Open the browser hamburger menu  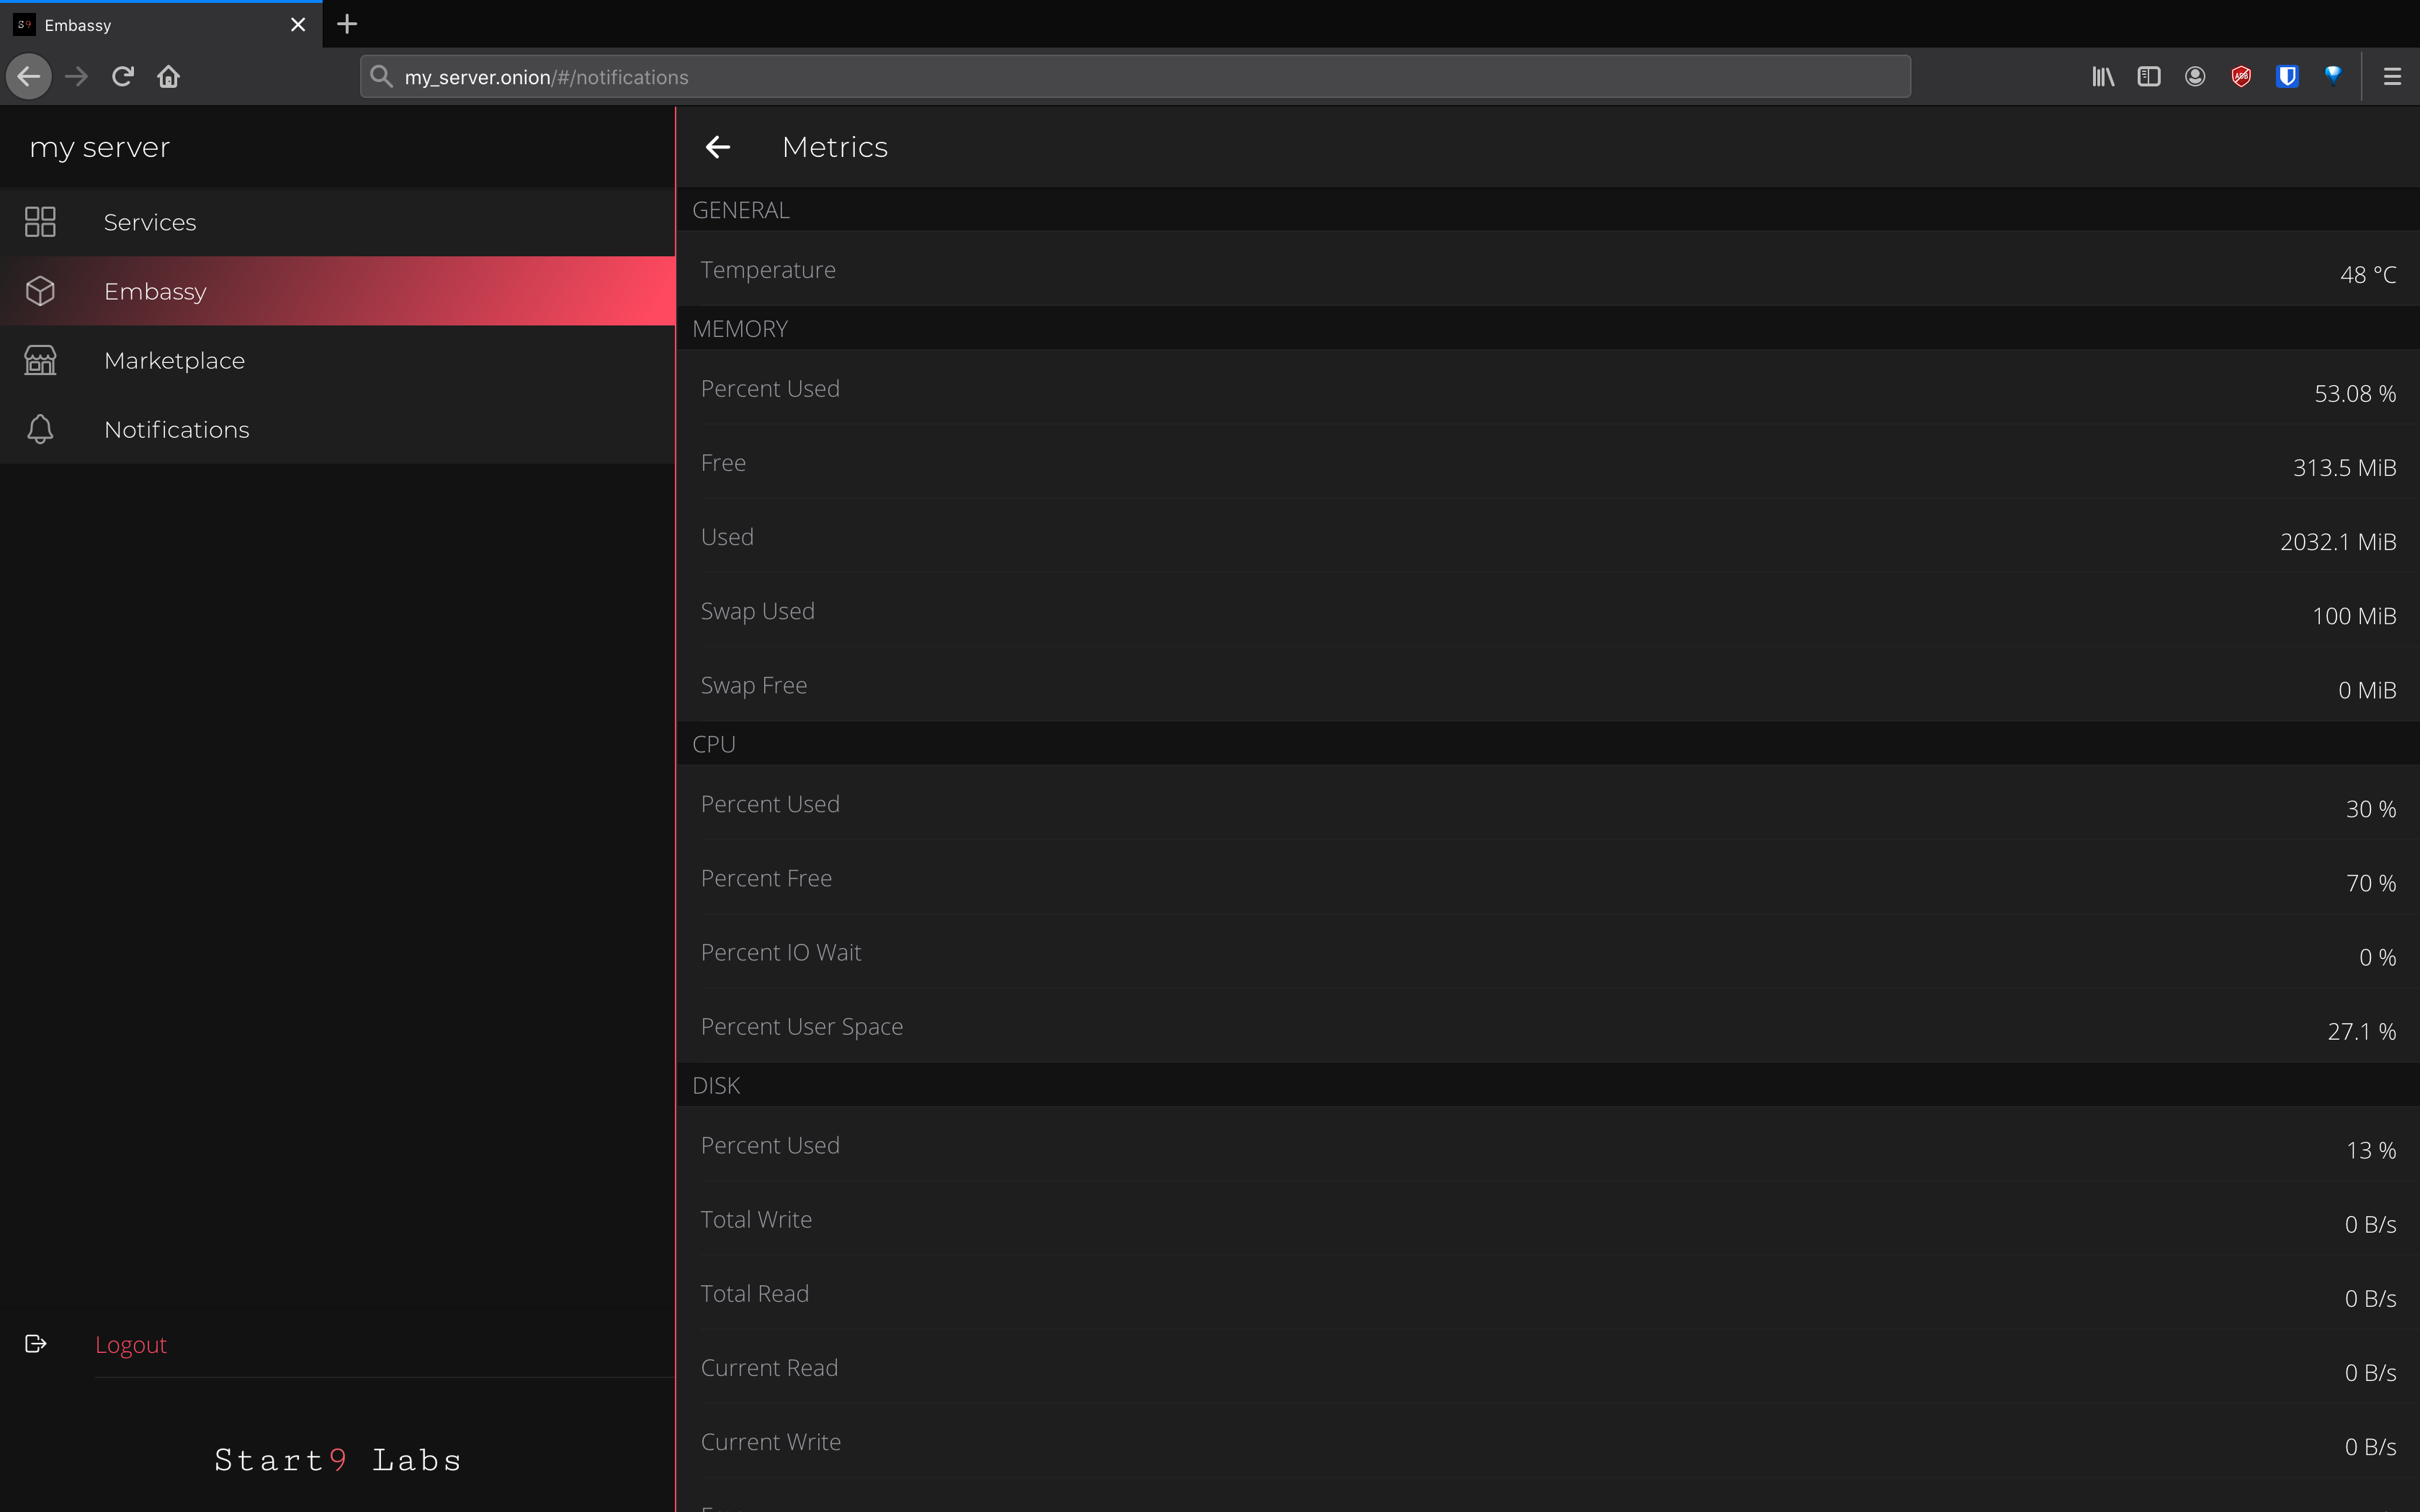pyautogui.click(x=2392, y=77)
